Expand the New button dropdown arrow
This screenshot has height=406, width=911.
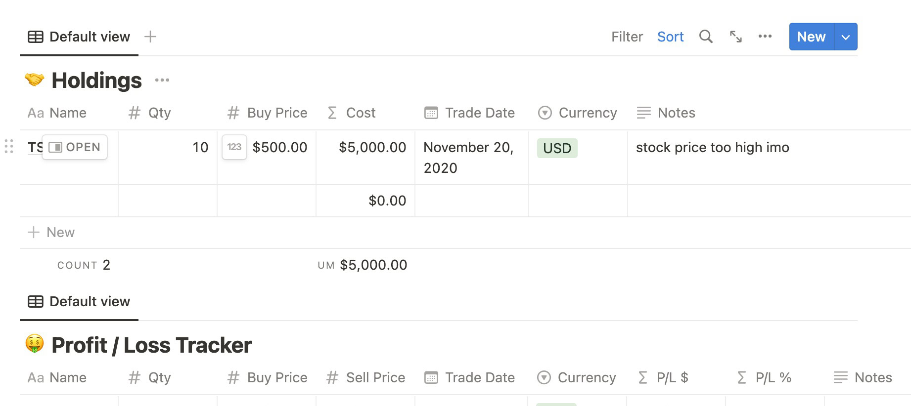(846, 37)
